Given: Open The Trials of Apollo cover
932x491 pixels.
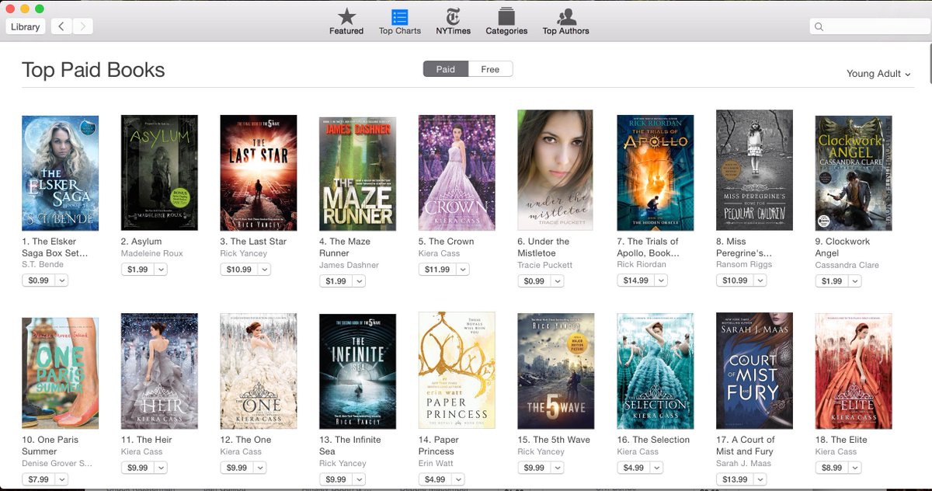Looking at the screenshot, I should (656, 173).
